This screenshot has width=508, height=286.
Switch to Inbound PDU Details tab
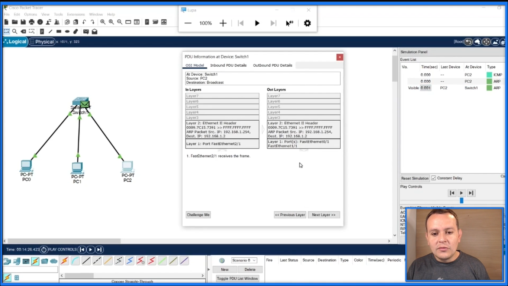[228, 65]
